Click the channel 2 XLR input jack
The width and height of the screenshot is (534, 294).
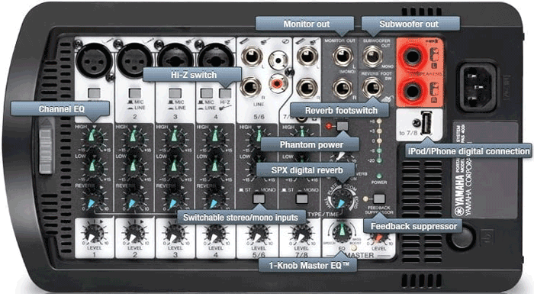[134, 60]
